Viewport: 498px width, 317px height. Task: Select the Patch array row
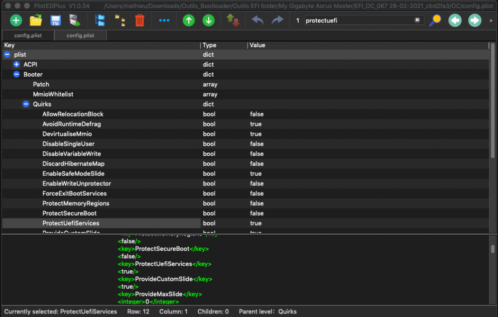click(246, 85)
